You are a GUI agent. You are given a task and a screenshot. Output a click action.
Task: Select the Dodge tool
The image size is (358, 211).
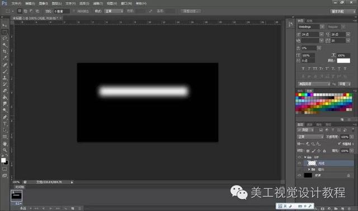pos(4,110)
